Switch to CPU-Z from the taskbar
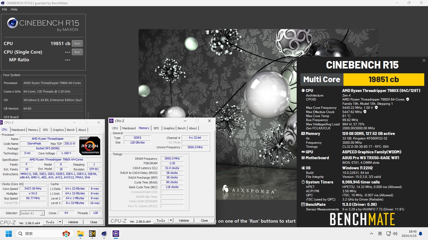The height and width of the screenshot is (240, 428). pyautogui.click(x=116, y=234)
